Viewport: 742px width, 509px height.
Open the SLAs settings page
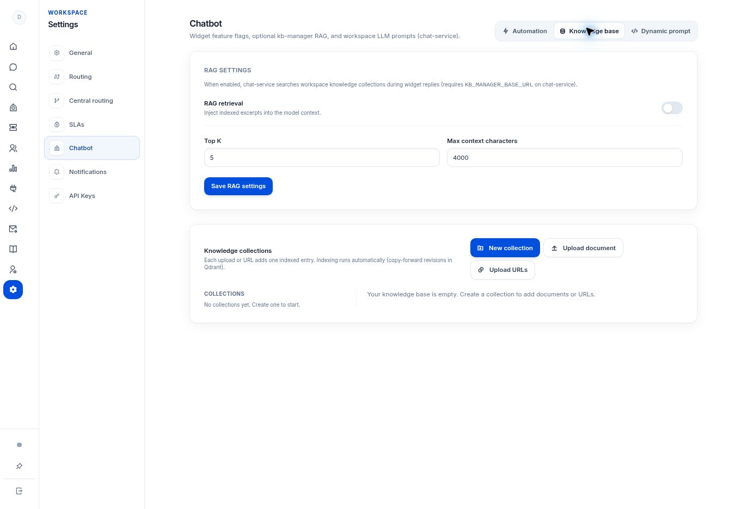pos(92,125)
